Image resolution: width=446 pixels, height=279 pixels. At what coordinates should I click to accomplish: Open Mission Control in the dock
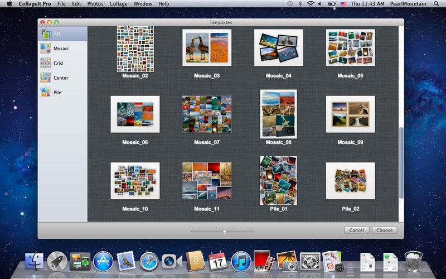point(80,261)
